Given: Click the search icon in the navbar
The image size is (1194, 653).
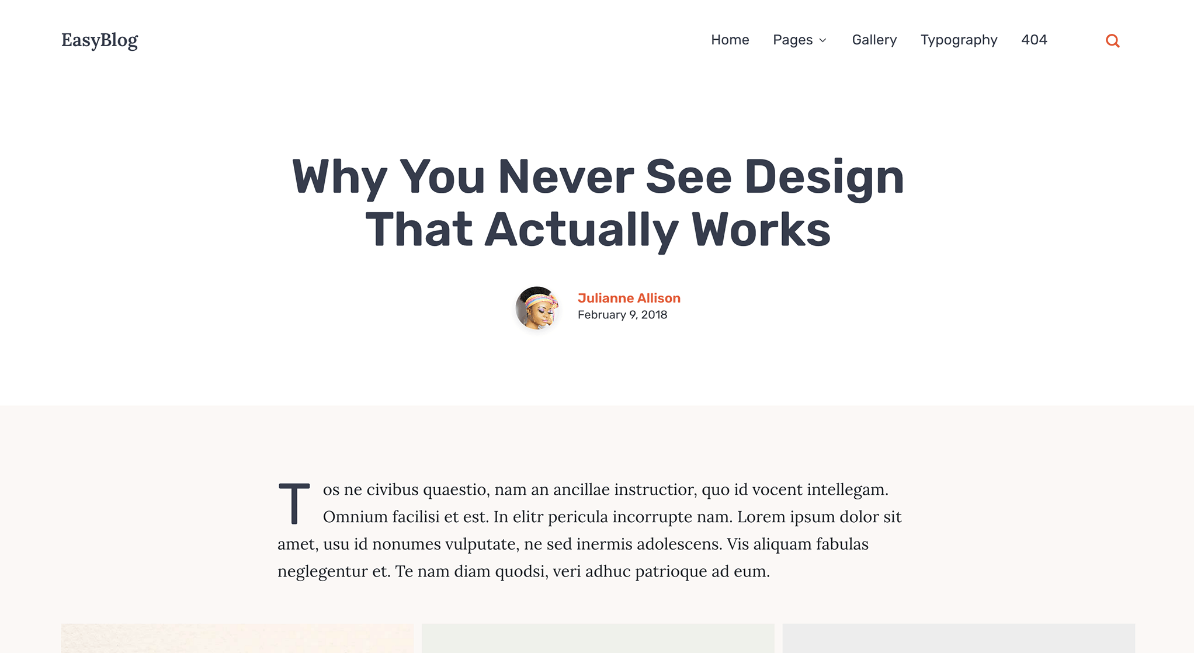Looking at the screenshot, I should point(1113,40).
